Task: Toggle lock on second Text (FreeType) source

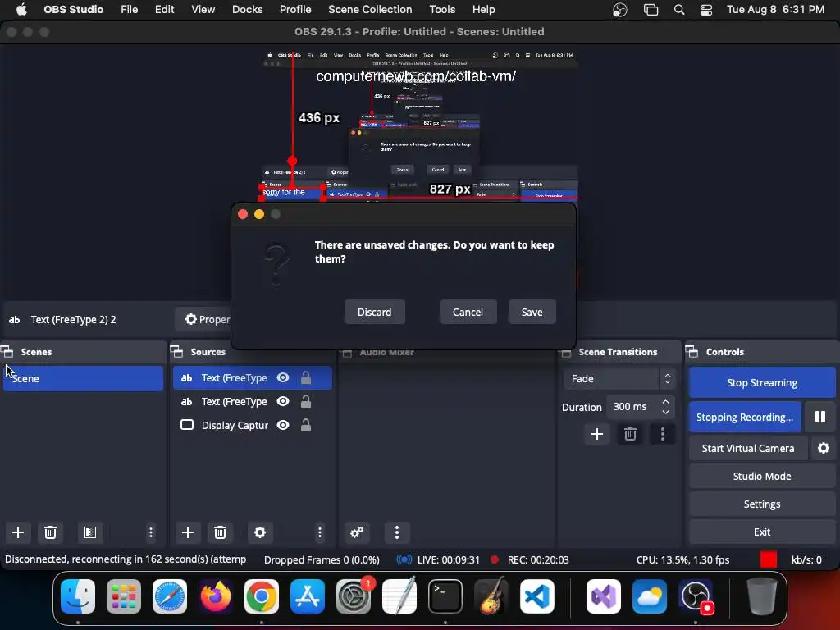Action: (306, 401)
